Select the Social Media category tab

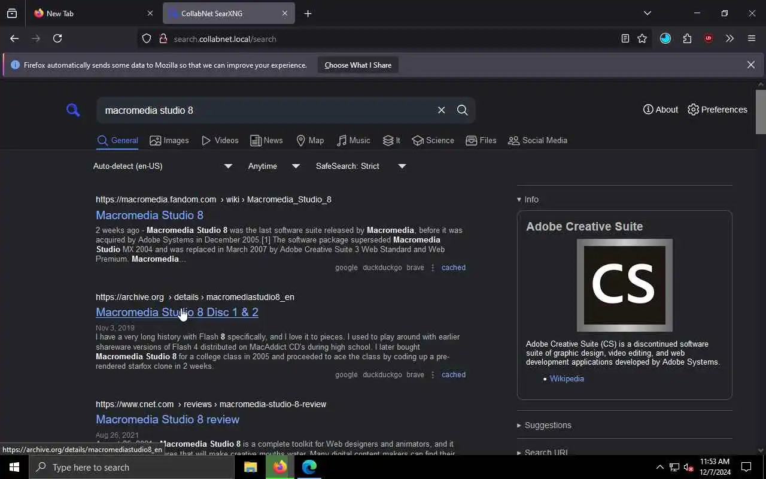[x=537, y=140]
